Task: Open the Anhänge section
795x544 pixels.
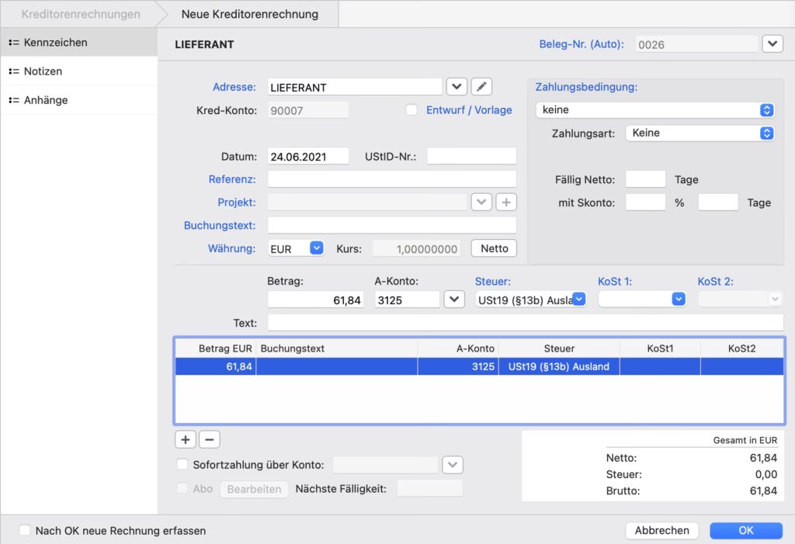Action: click(x=45, y=100)
